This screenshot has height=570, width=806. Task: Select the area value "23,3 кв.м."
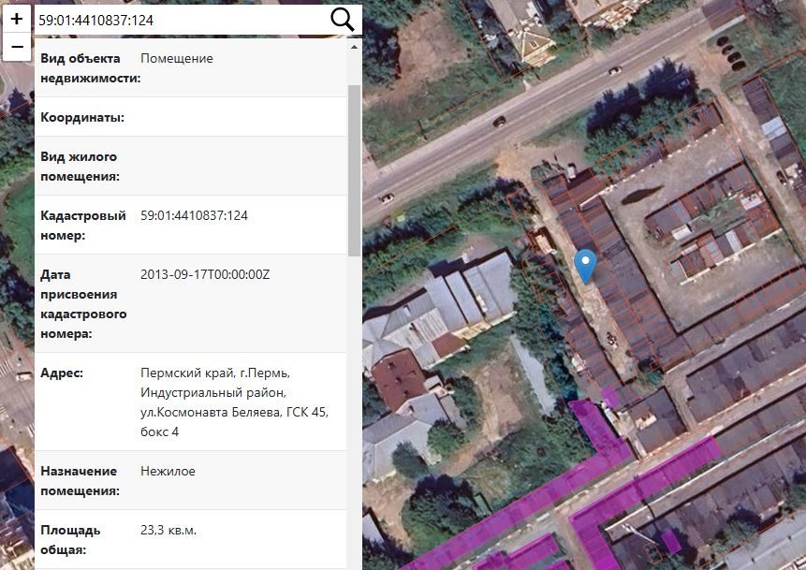pyautogui.click(x=169, y=531)
